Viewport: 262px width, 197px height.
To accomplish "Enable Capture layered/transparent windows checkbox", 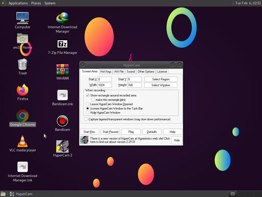I will pyautogui.click(x=86, y=119).
